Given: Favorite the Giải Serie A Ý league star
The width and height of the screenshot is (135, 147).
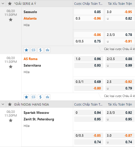Looking at the screenshot, I should pos(10,4).
